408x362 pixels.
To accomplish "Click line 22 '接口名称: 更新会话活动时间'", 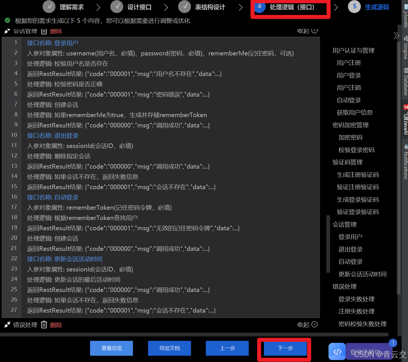I will coord(65,259).
